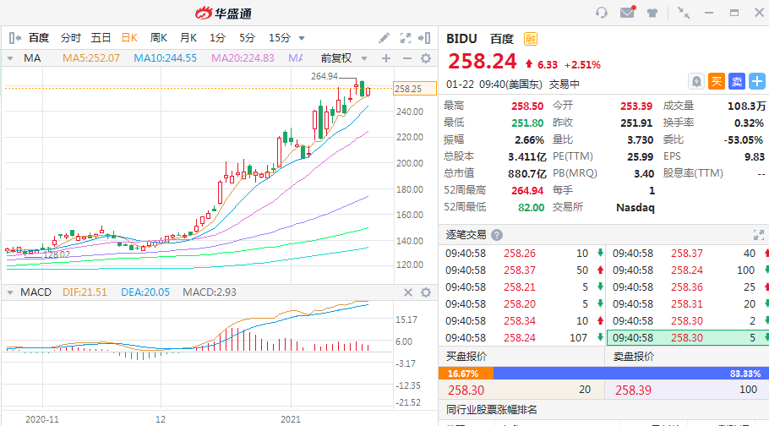Click the MA5:252.07 value

90,58
